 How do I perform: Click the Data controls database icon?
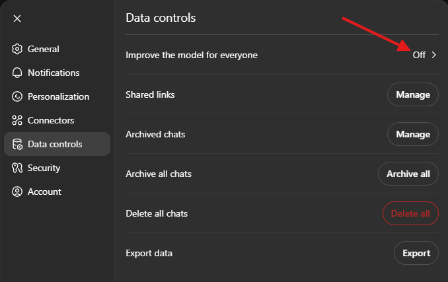[17, 144]
